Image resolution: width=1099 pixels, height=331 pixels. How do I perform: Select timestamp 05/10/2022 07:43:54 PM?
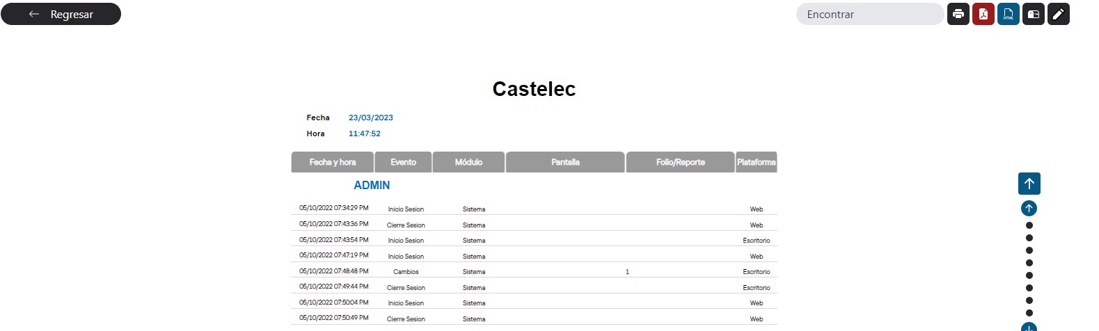334,240
